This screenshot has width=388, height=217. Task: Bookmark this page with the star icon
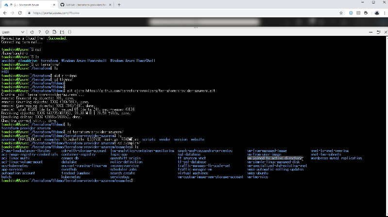click(x=341, y=13)
